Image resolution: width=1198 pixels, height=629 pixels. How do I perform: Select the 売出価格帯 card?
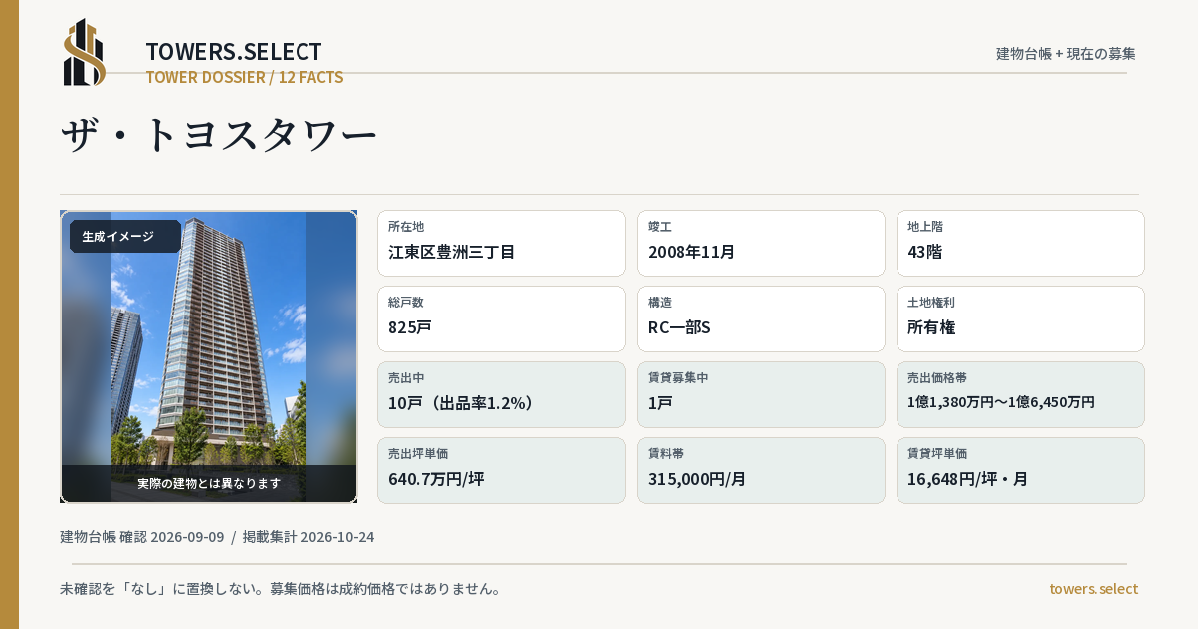pos(1020,394)
